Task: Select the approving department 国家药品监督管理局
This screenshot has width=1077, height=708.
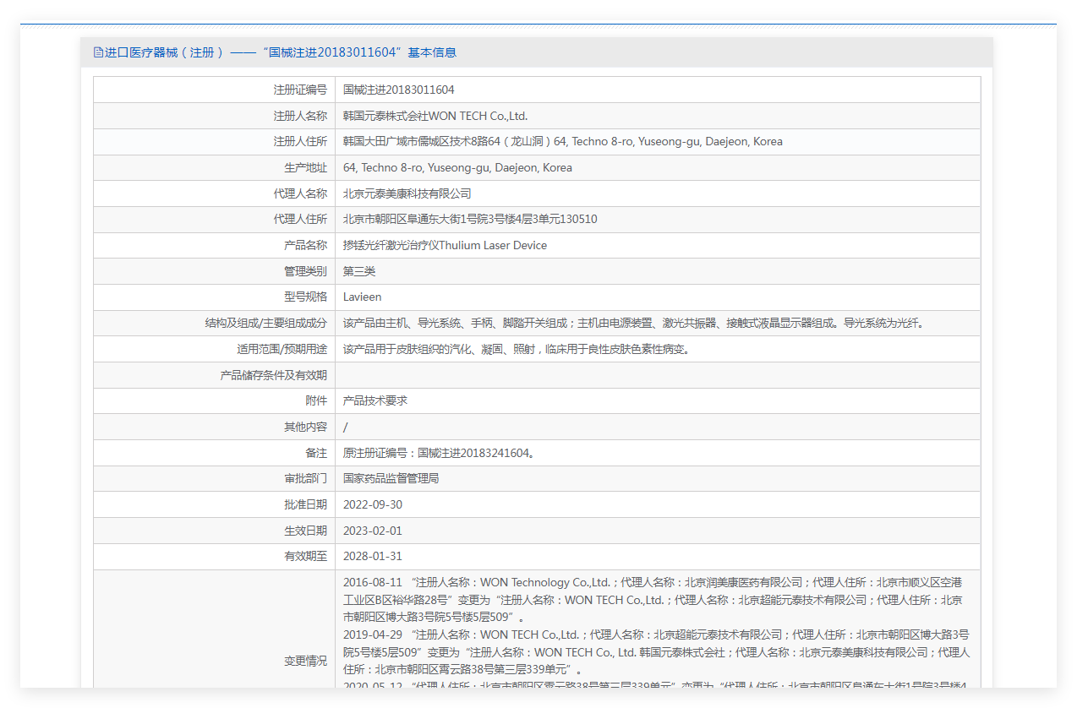Action: tap(391, 478)
